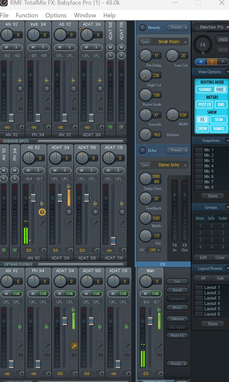Open the HC Off dropdown

coord(154,250)
